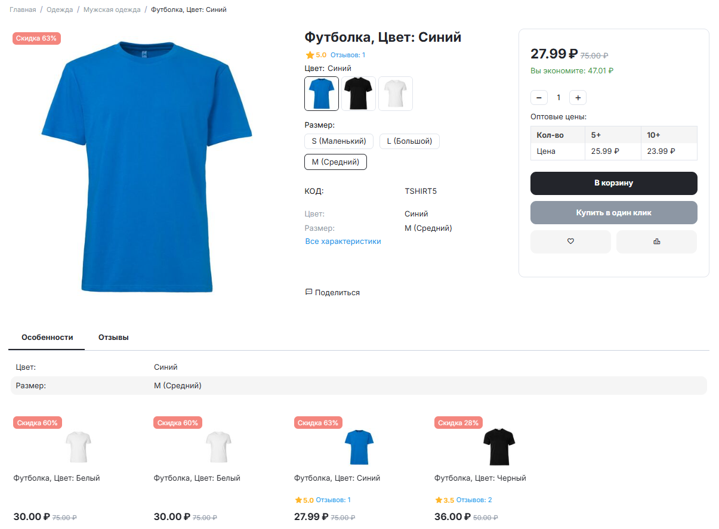The height and width of the screenshot is (529, 719).
Task: Switch to the Отзывы tab
Action: [x=113, y=338]
